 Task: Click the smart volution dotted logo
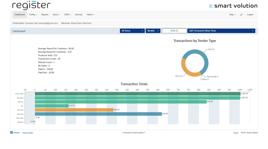pyautogui.click(x=211, y=6)
